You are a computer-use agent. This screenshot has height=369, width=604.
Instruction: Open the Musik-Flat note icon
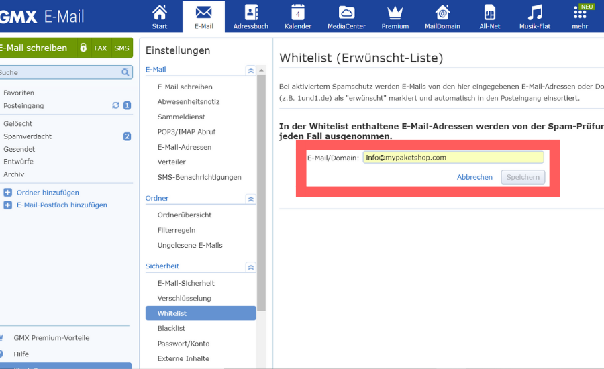pos(534,13)
